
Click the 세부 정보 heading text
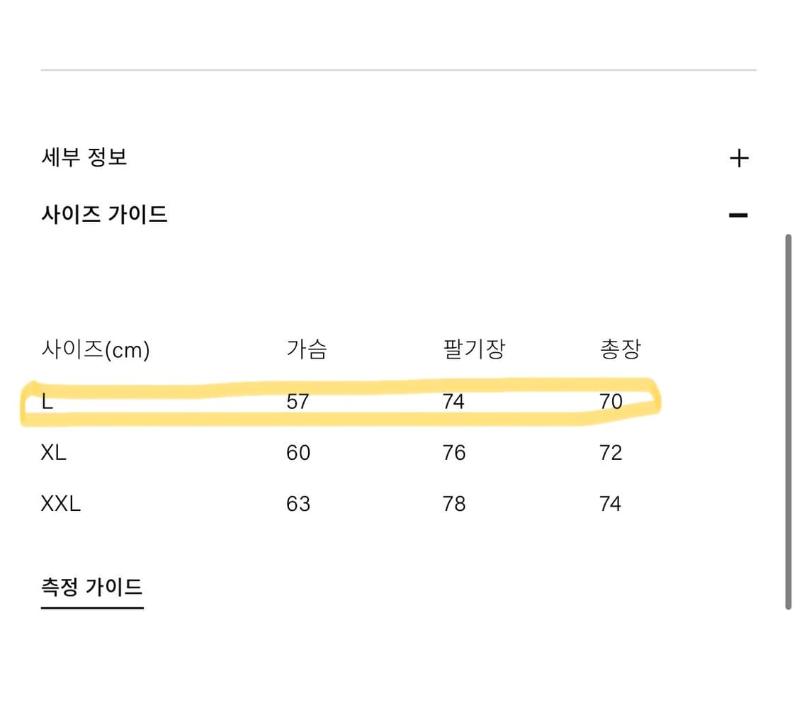coord(84,157)
